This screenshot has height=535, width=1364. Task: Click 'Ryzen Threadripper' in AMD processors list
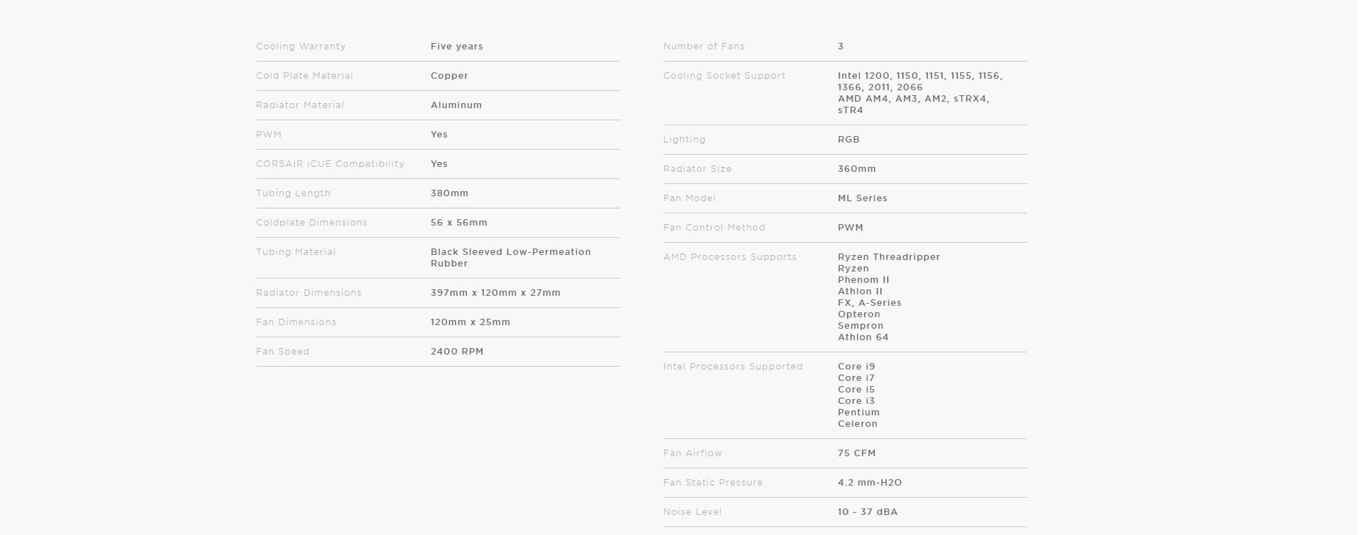pos(889,257)
